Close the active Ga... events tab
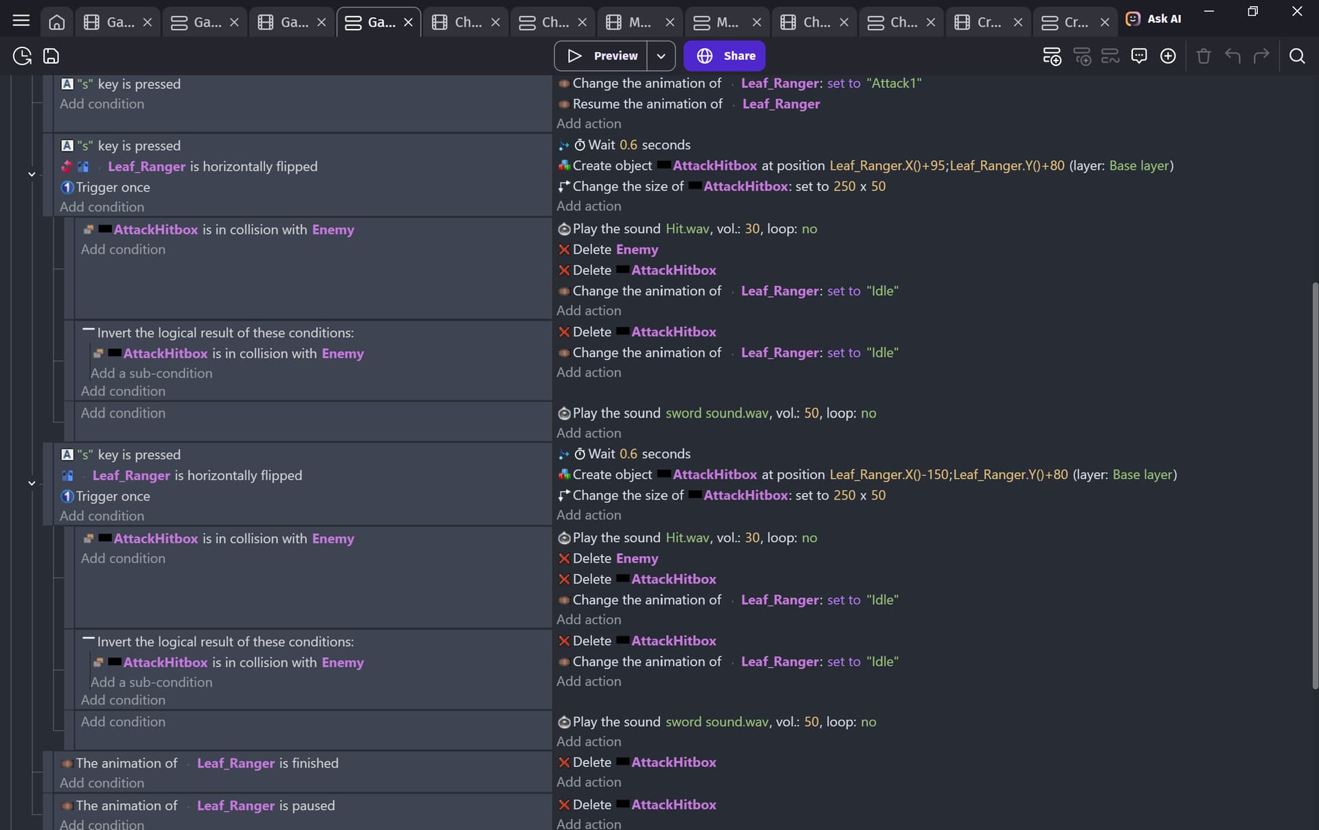This screenshot has width=1319, height=830. pyautogui.click(x=408, y=22)
